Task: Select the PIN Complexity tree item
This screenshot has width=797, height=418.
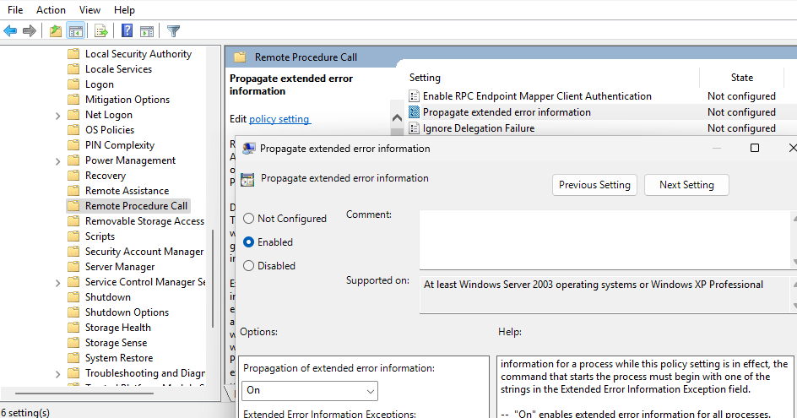Action: [120, 145]
